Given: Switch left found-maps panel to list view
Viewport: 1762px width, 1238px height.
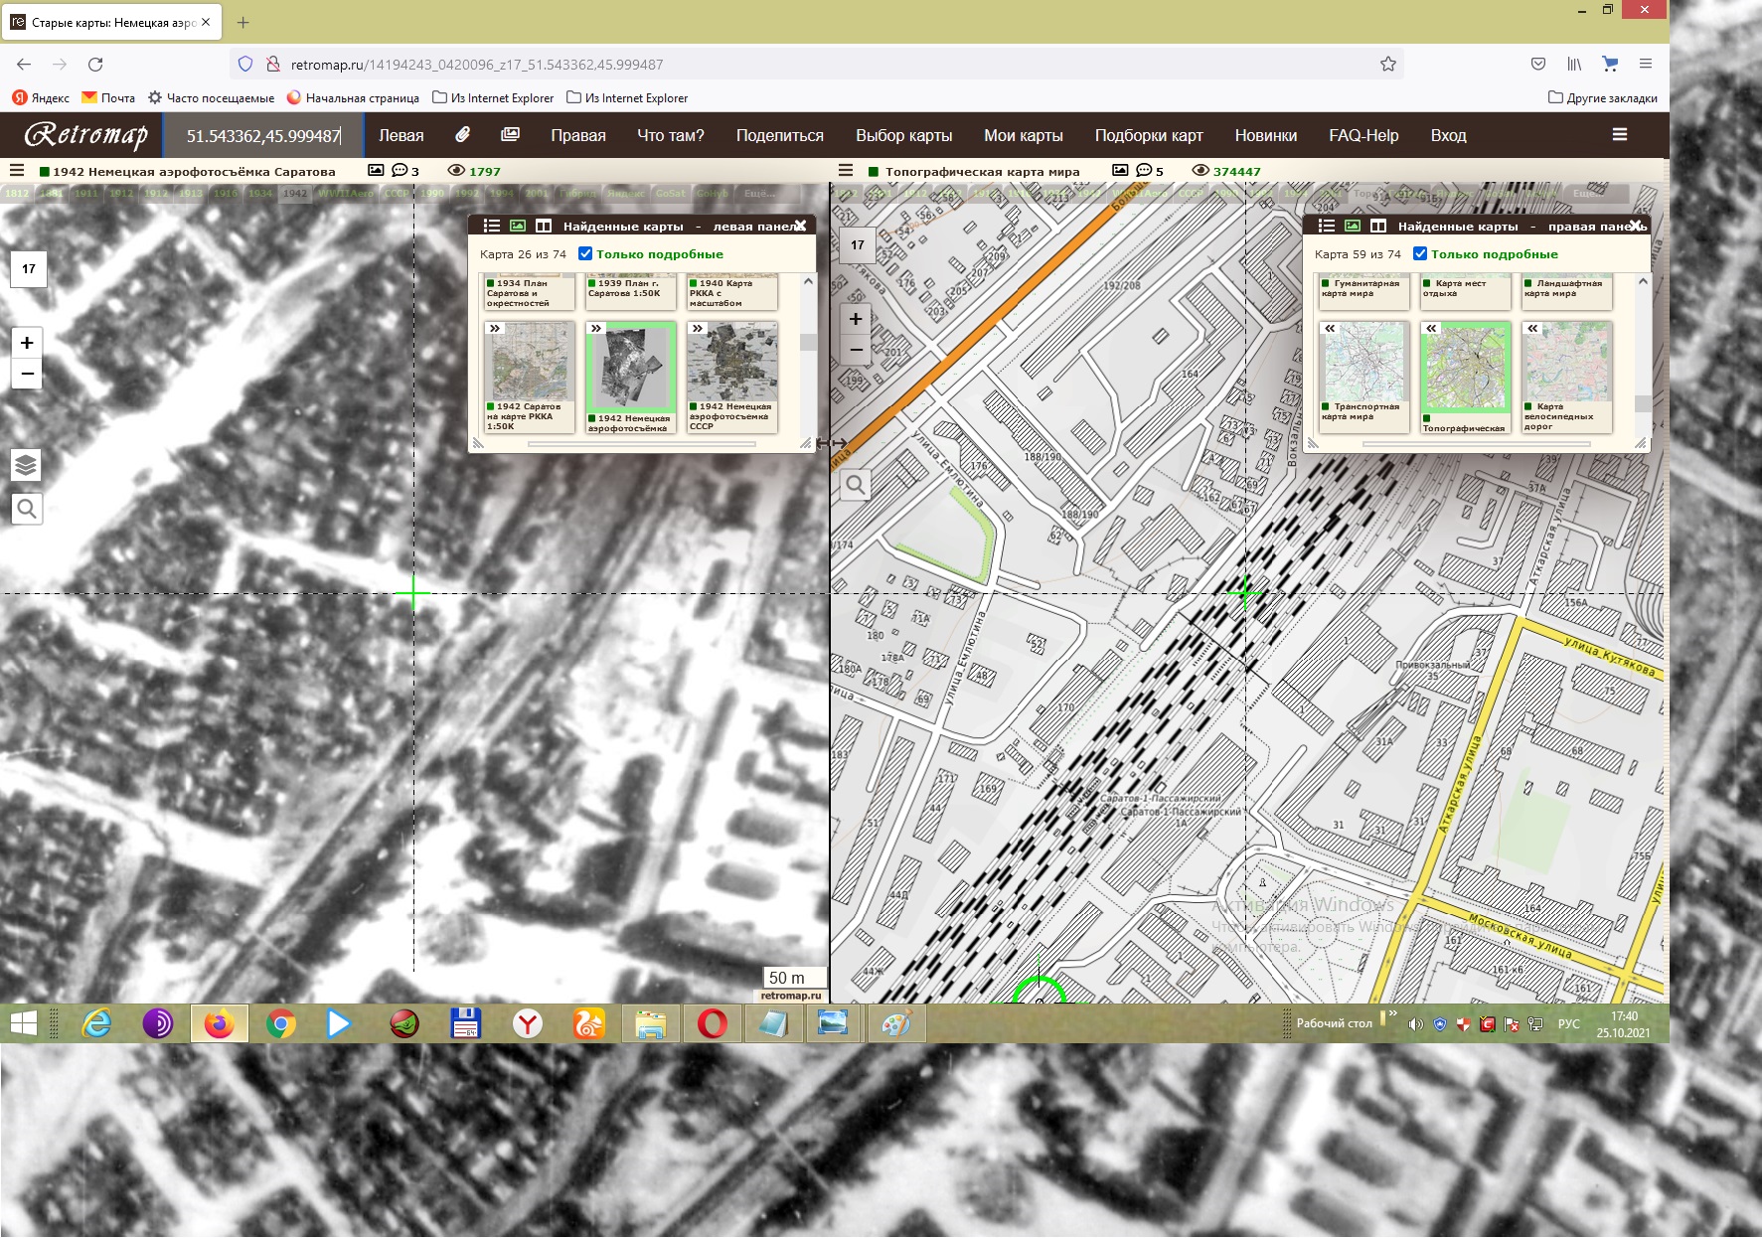Looking at the screenshot, I should tap(491, 226).
